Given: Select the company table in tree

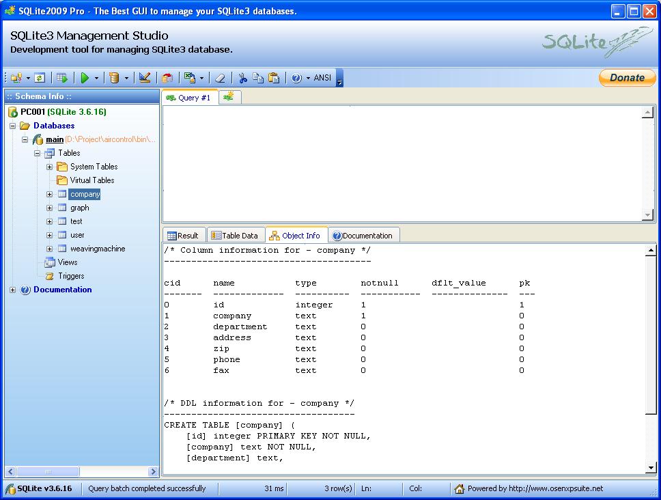Looking at the screenshot, I should coord(85,194).
